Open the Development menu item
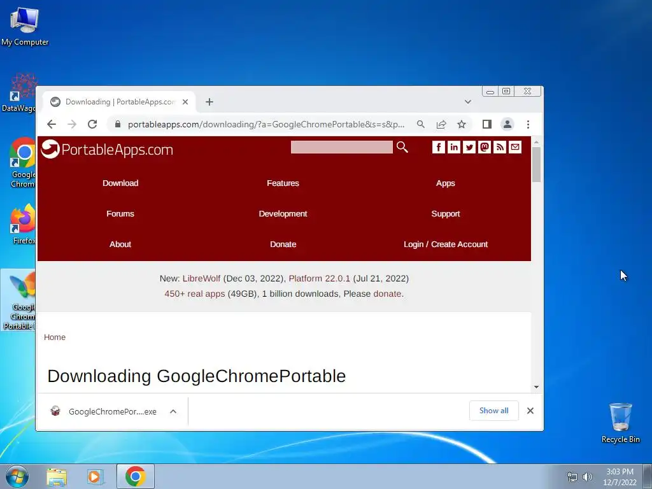The height and width of the screenshot is (489, 652). (x=283, y=214)
